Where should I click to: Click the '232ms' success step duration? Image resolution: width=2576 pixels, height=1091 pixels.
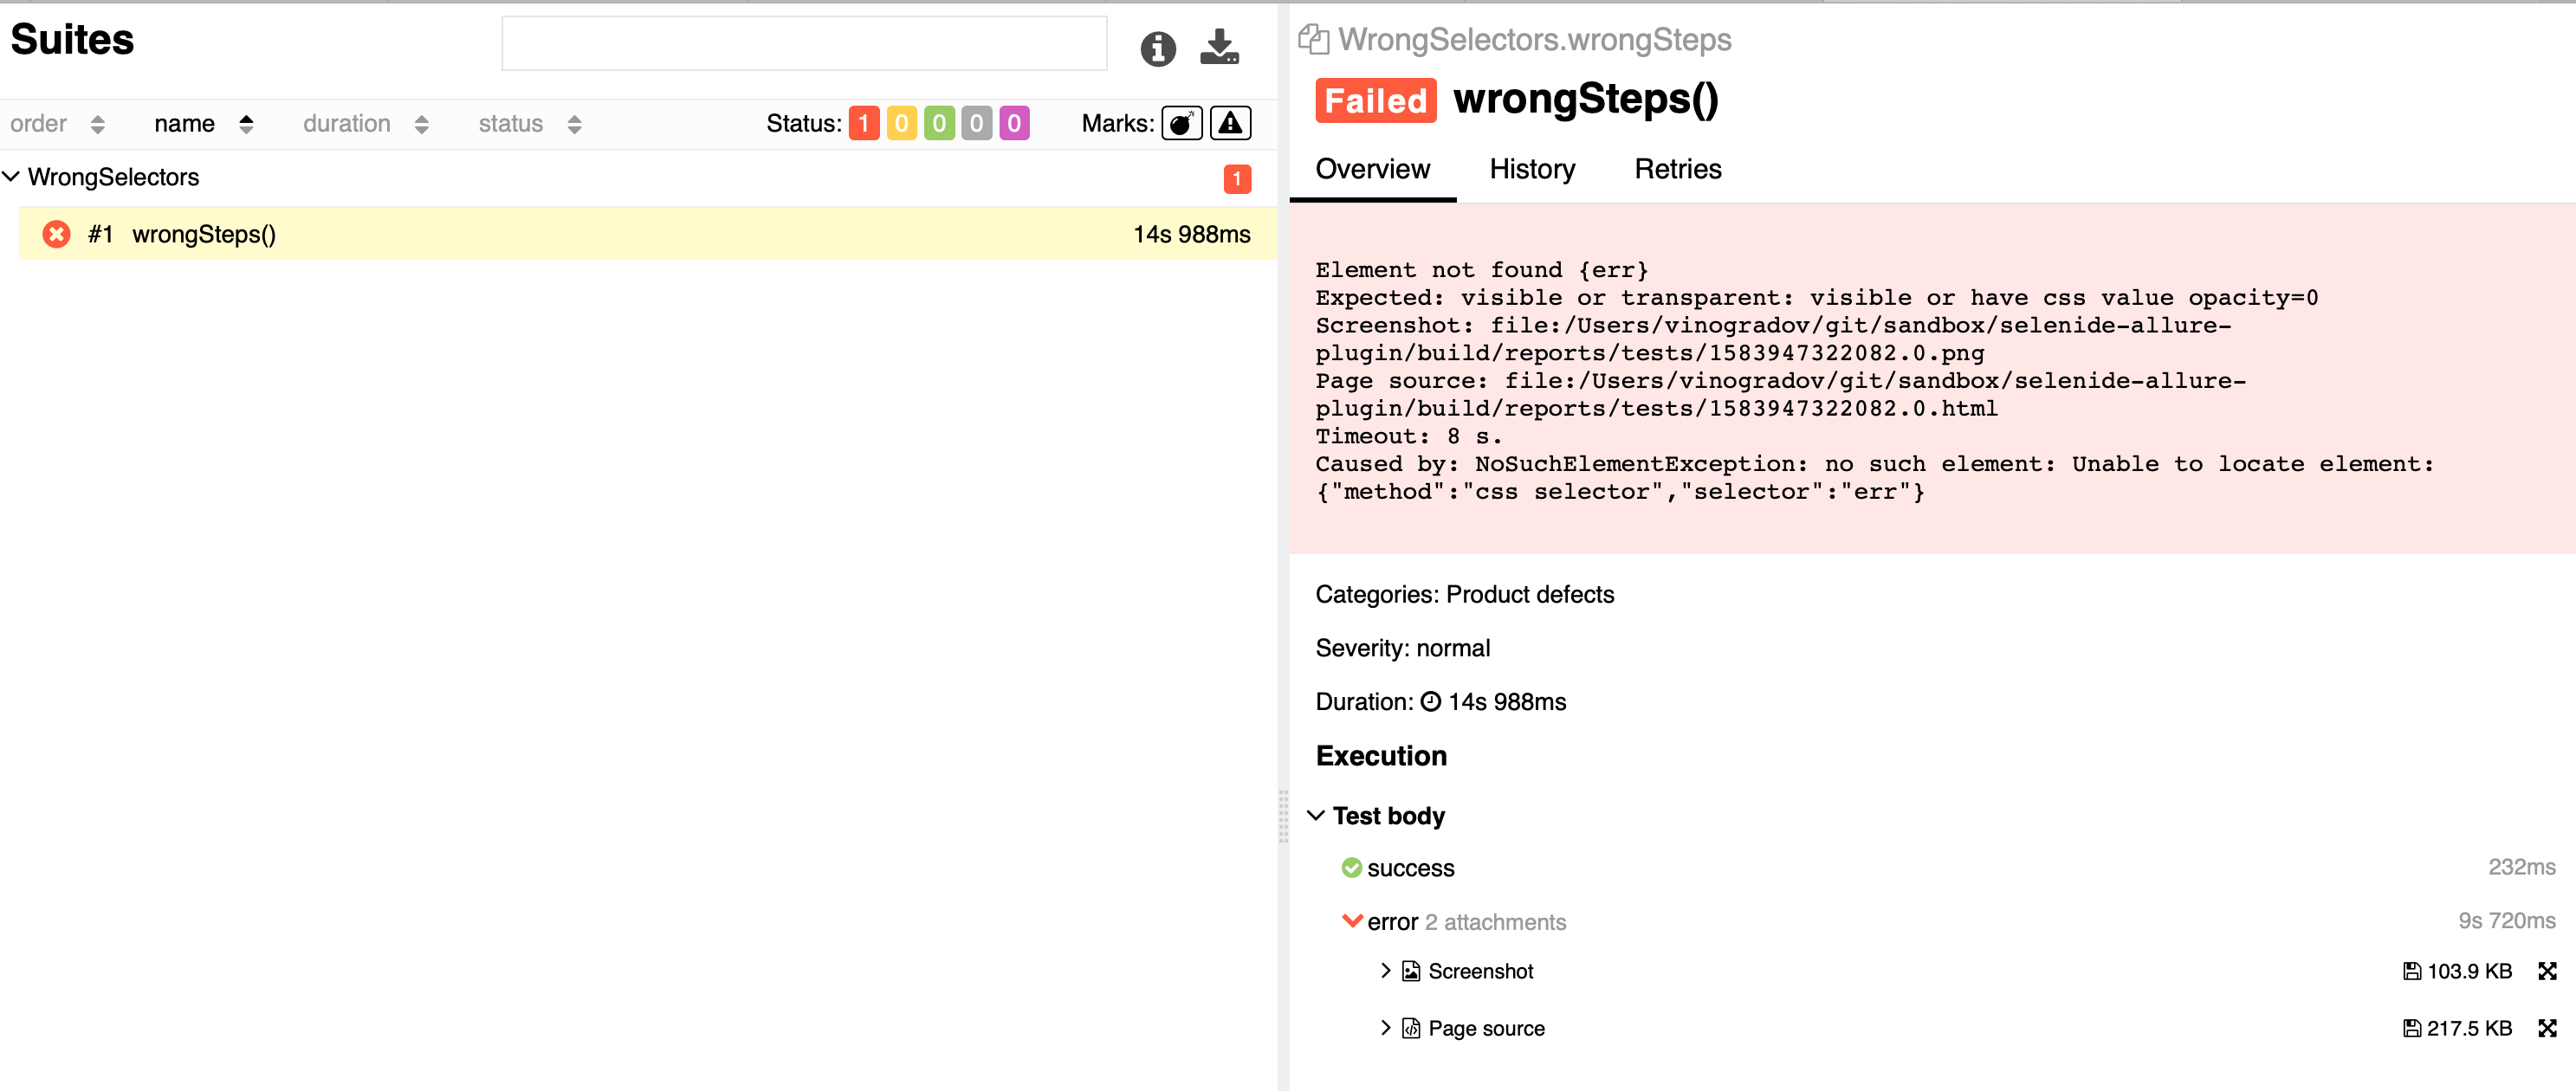(2521, 866)
